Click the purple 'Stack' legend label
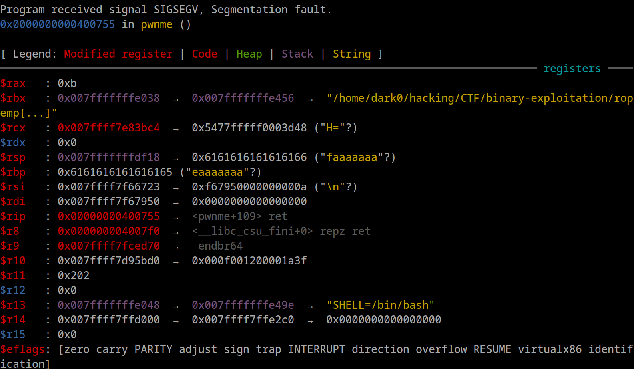Image resolution: width=634 pixels, height=369 pixels. click(x=297, y=54)
